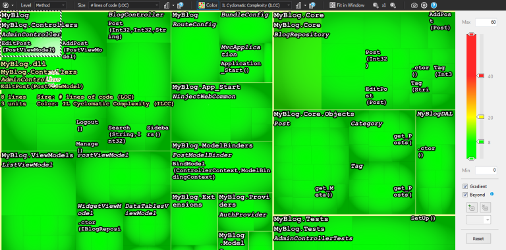Screen dimensions: 506x250
Task: Click the yellow 20 threshold marker
Action: tap(481, 117)
